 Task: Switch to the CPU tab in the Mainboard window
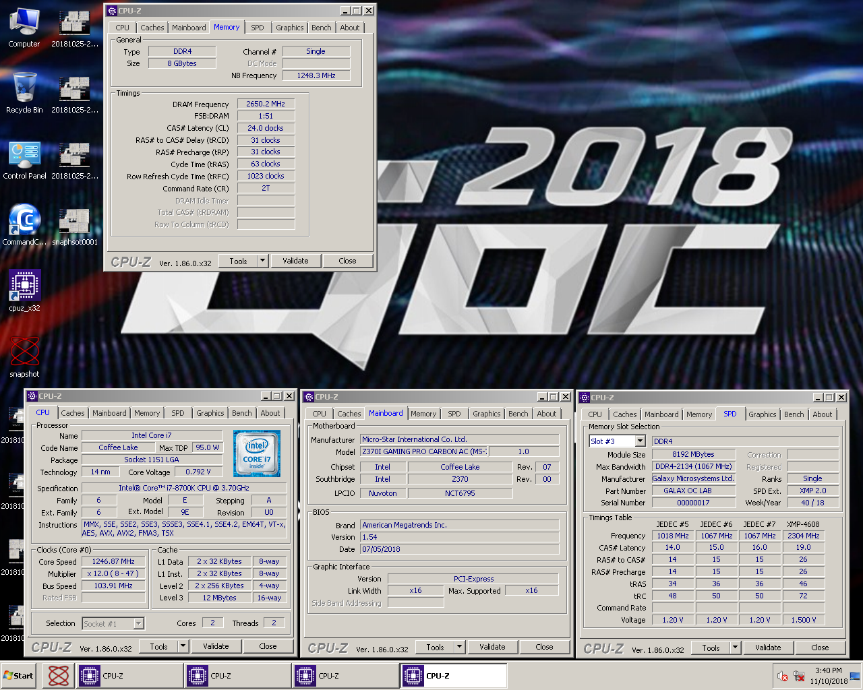[320, 414]
